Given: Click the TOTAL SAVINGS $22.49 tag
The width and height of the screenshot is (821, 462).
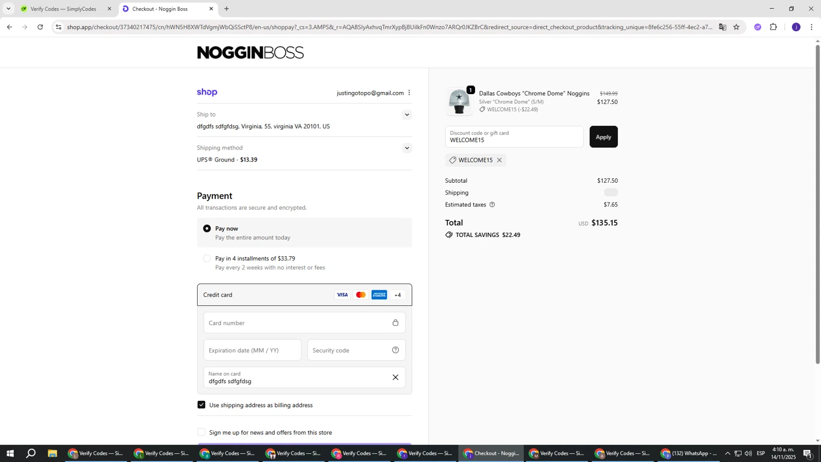Looking at the screenshot, I should 483,235.
